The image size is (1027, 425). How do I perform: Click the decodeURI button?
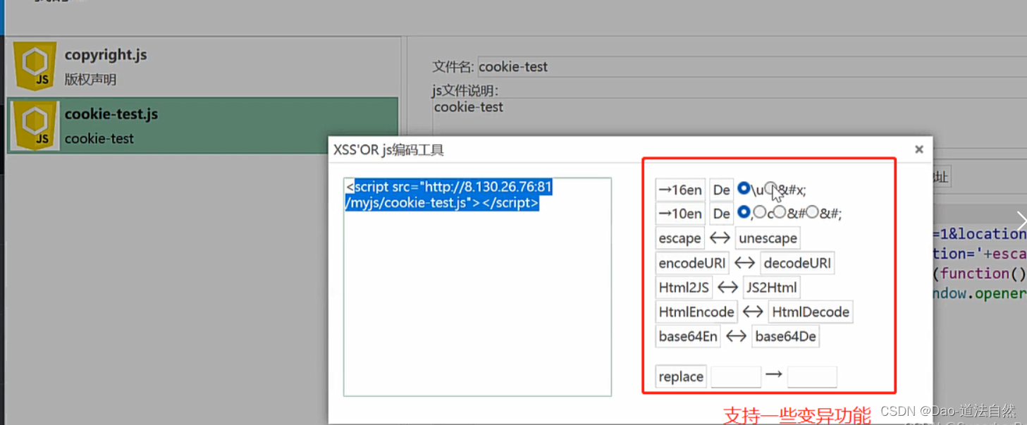coord(797,263)
